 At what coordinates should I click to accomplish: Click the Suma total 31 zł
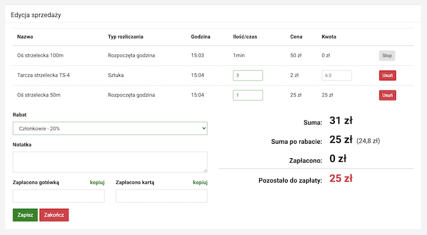tap(341, 121)
